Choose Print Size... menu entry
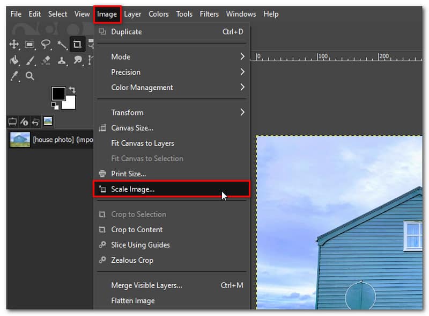The width and height of the screenshot is (429, 316). (x=172, y=174)
